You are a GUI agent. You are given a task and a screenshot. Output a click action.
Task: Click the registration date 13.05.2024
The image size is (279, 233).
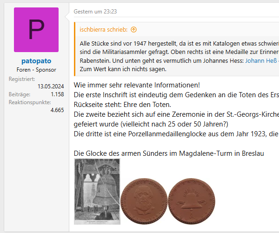point(51,86)
